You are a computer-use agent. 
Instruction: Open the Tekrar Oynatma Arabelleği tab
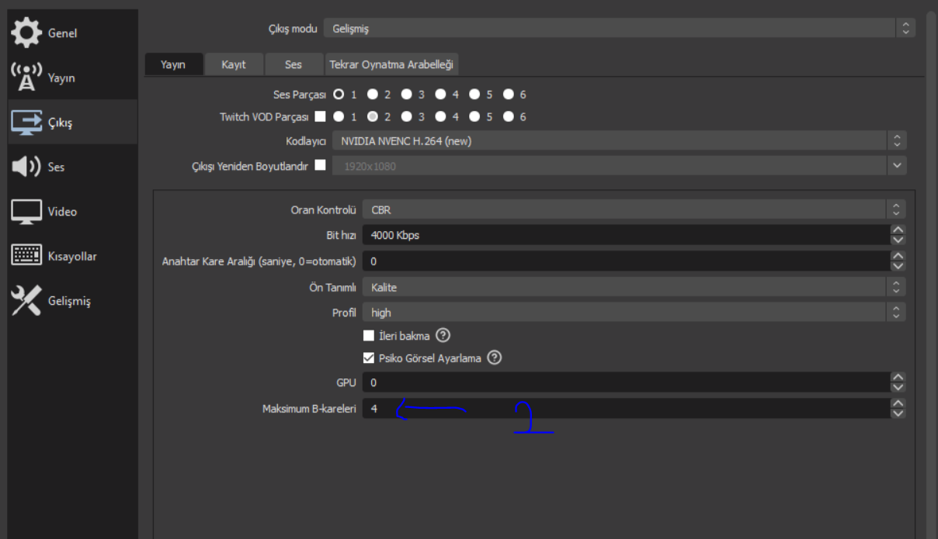(391, 64)
